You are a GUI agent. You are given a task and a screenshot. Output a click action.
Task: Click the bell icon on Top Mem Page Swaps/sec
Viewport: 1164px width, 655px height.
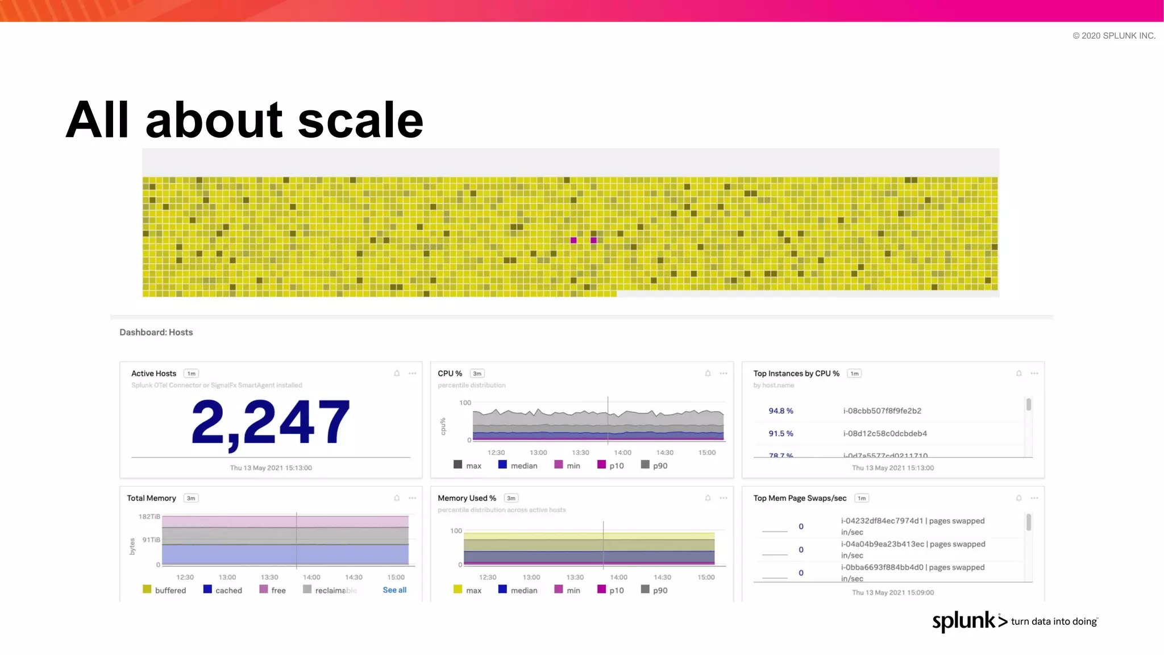tap(1018, 498)
